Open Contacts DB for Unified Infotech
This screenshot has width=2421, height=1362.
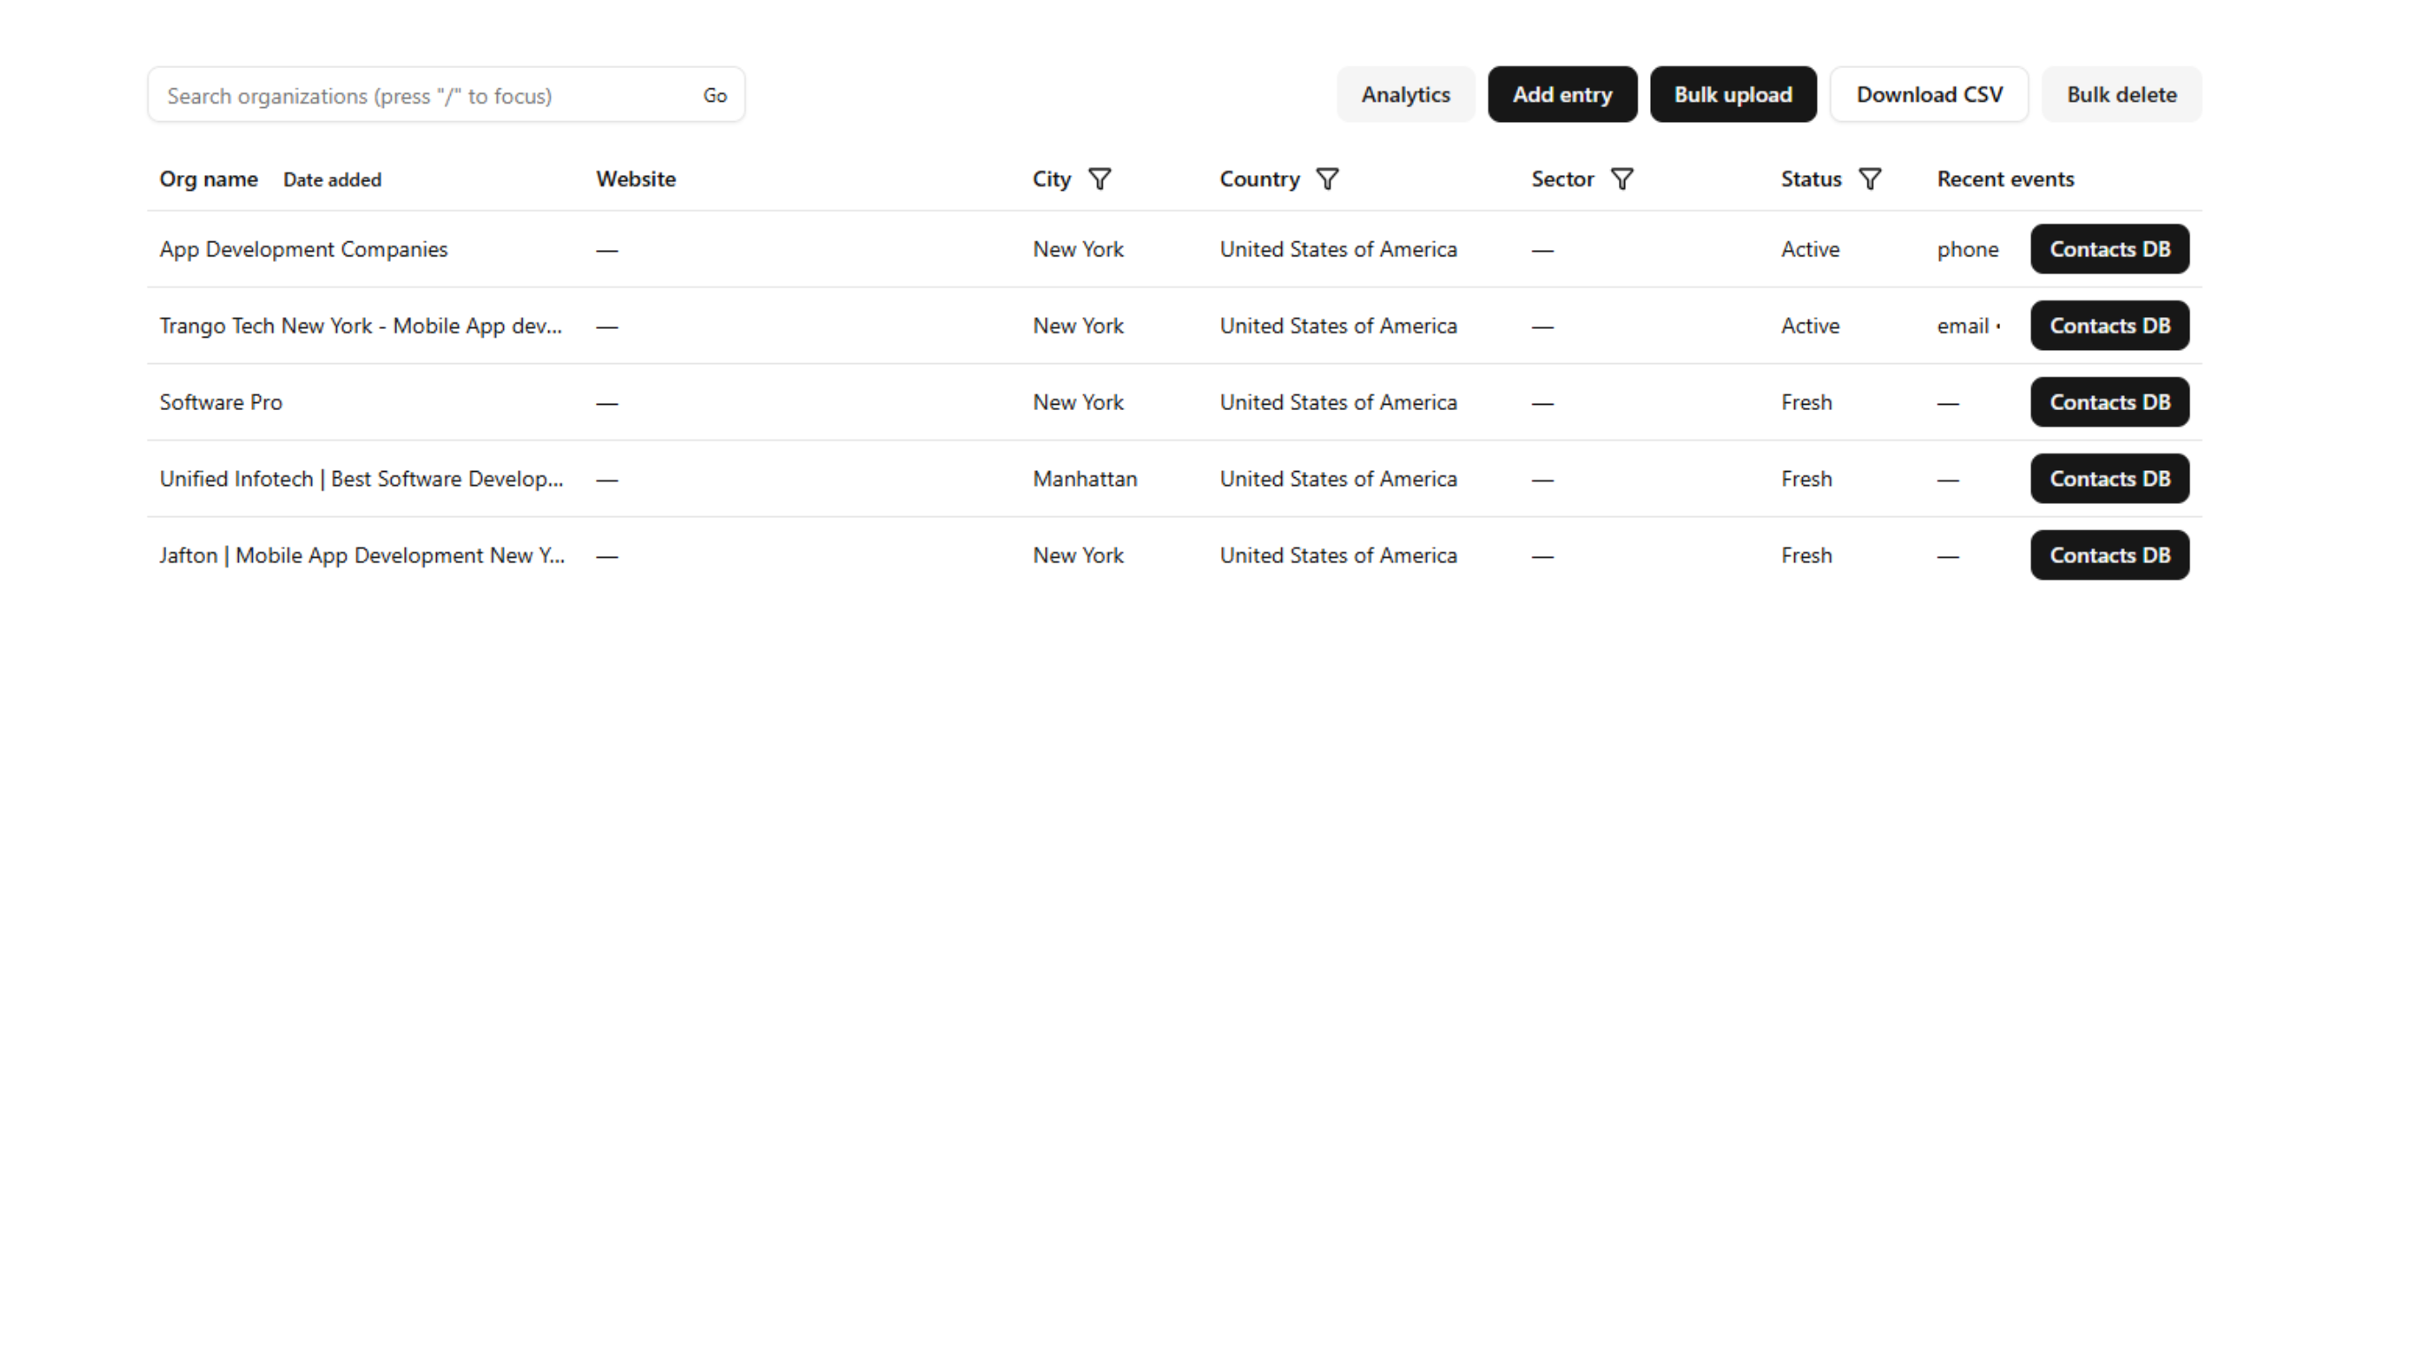2109,479
